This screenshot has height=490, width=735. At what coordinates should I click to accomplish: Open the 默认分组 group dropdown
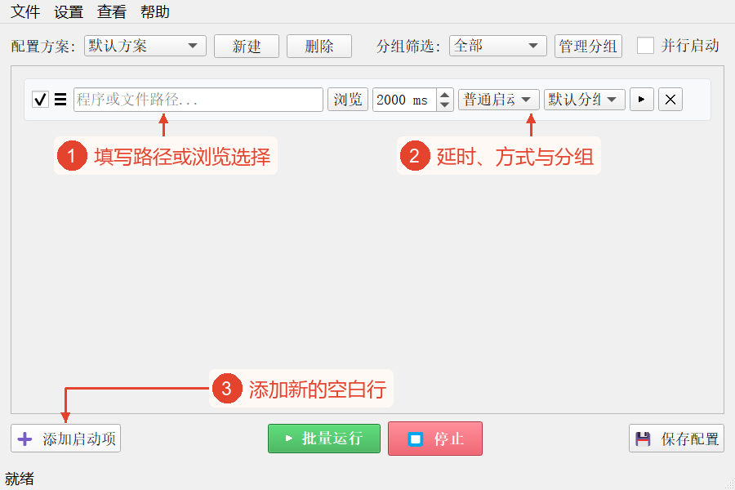click(x=585, y=100)
